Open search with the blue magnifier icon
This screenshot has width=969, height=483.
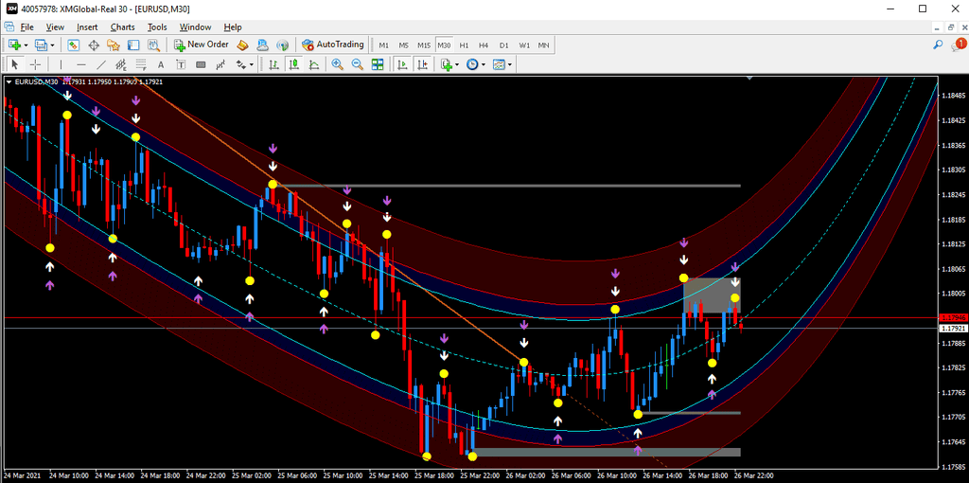[938, 45]
